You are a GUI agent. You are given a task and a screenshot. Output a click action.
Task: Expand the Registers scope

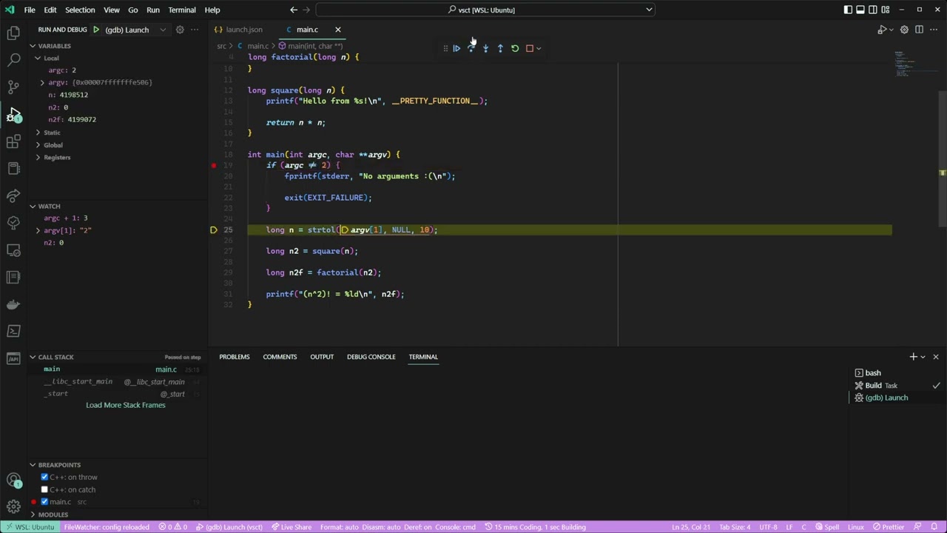point(38,158)
